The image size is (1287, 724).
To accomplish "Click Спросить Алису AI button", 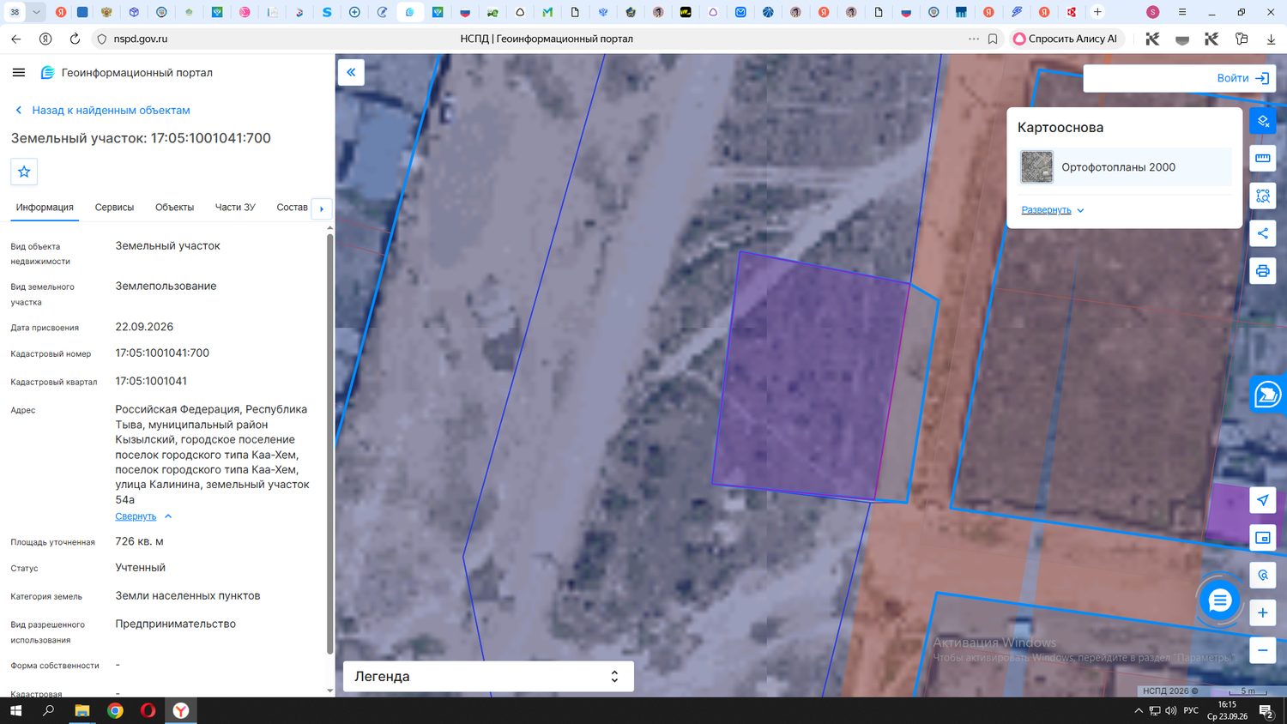I will pos(1066,39).
